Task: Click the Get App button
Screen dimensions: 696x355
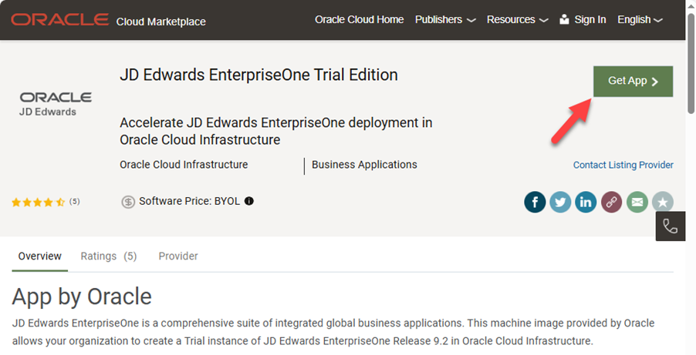Action: point(633,82)
